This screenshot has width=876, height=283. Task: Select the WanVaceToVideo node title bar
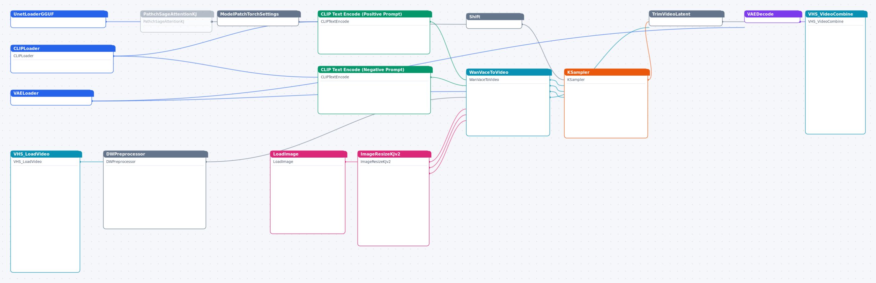509,72
